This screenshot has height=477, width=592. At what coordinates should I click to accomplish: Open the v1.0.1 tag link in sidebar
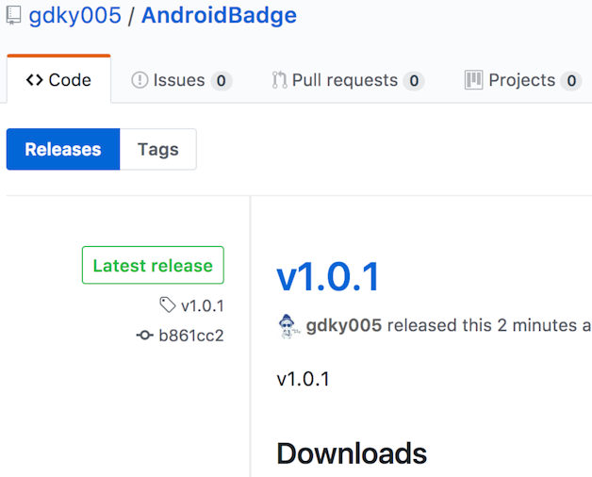pyautogui.click(x=203, y=305)
